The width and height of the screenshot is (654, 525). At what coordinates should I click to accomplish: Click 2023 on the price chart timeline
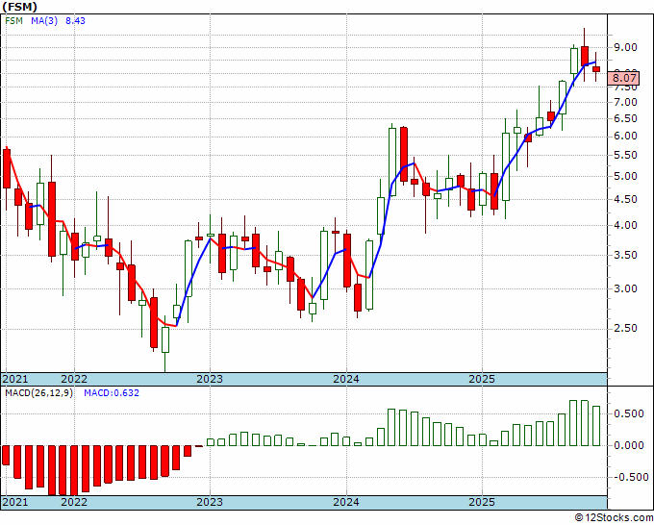tap(210, 379)
